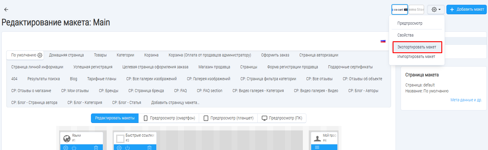Open the Страницы tab

(249, 67)
